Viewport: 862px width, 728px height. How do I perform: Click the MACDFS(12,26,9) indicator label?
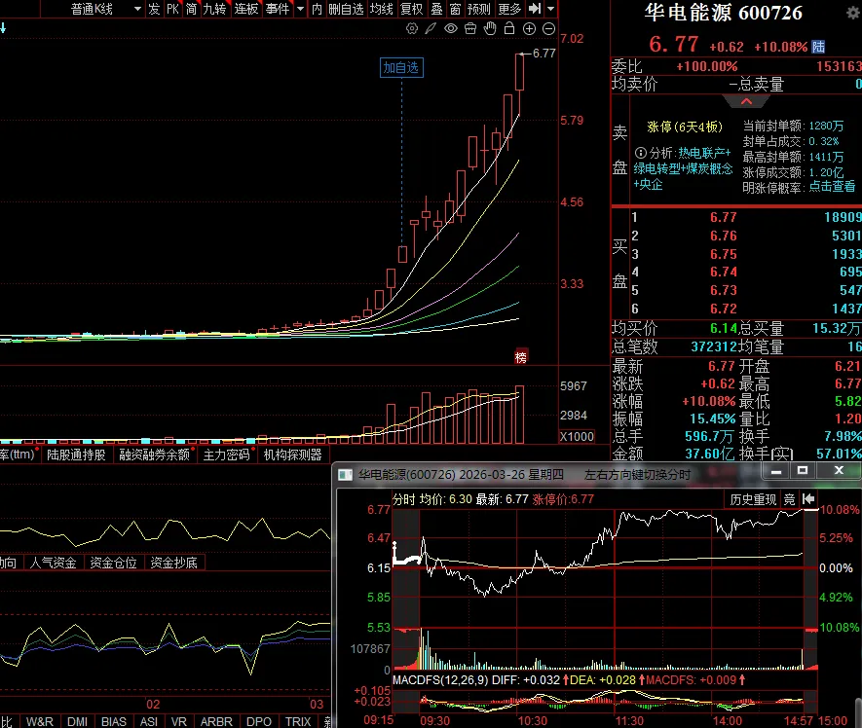[440, 679]
